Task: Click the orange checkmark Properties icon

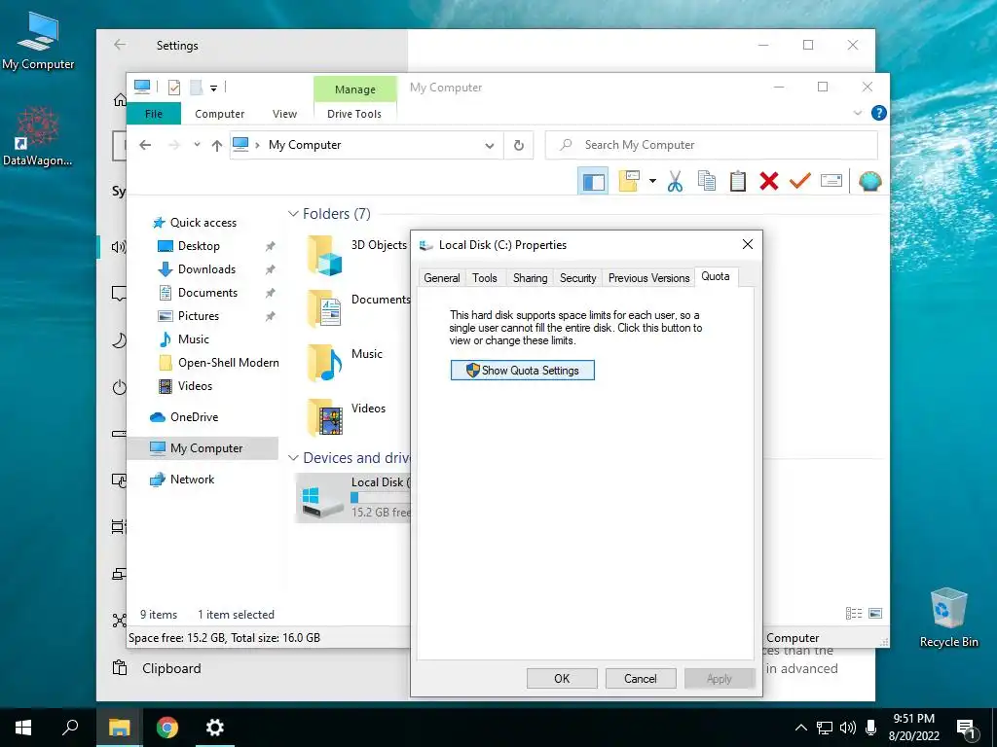Action: click(800, 181)
